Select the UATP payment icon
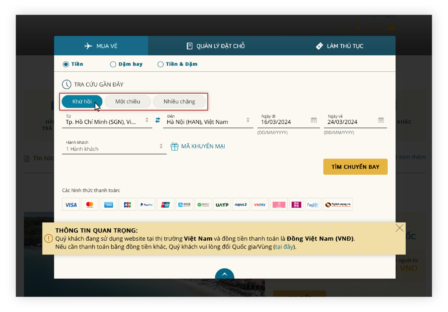 [222, 204]
